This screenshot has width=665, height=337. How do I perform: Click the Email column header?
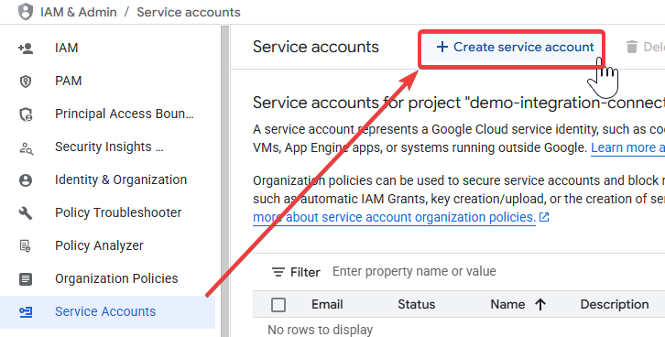(x=327, y=304)
